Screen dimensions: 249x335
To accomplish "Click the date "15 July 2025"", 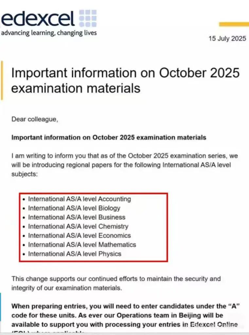I will click(227, 39).
